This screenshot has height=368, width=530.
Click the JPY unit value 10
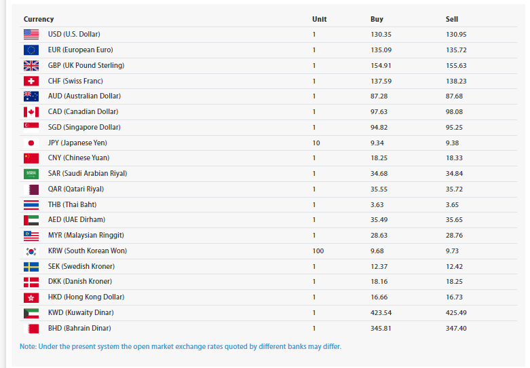coord(316,143)
